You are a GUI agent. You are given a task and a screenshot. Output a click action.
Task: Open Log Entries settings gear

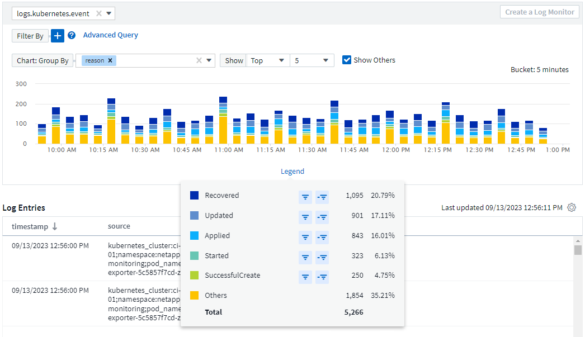(x=571, y=207)
